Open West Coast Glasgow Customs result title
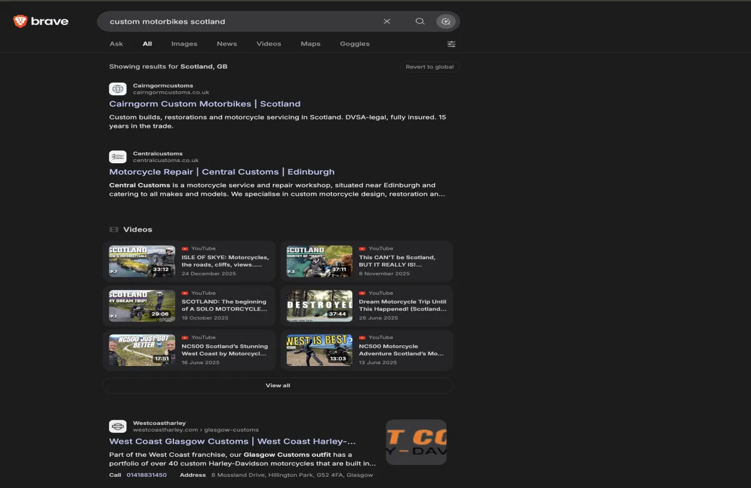 [x=232, y=441]
